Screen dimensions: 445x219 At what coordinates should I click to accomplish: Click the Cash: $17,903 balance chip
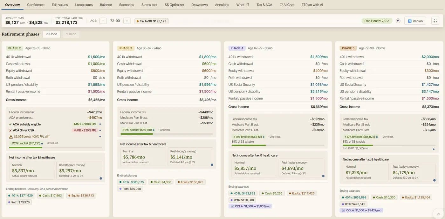51,196
